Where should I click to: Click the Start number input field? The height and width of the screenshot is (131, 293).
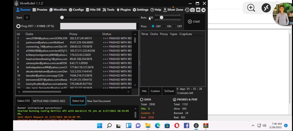pyautogui.click(x=27, y=17)
